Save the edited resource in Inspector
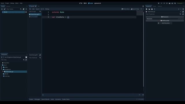 (152, 9)
